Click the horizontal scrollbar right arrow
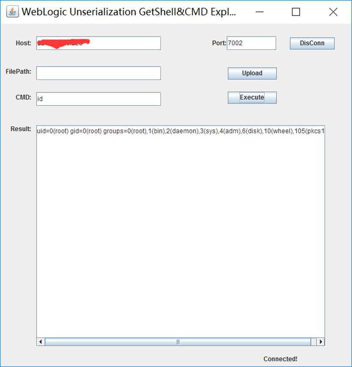This screenshot has width=352, height=367. pos(321,342)
